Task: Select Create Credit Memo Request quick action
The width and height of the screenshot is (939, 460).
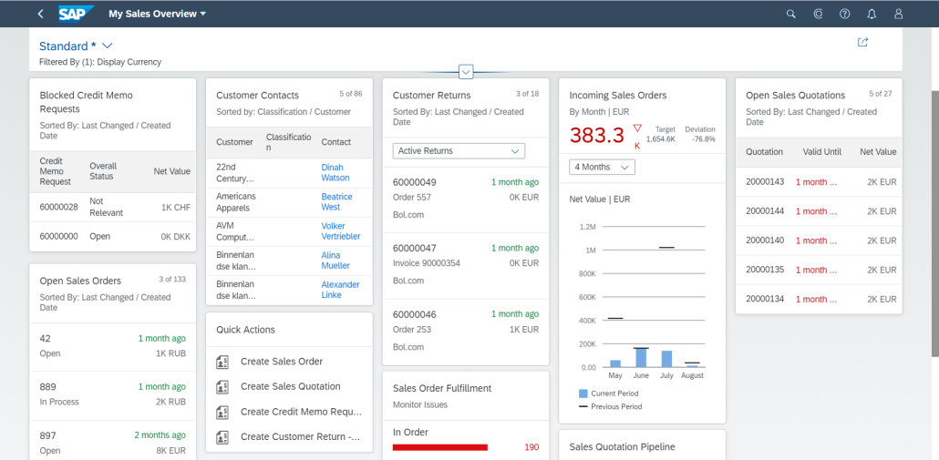Action: coord(301,412)
